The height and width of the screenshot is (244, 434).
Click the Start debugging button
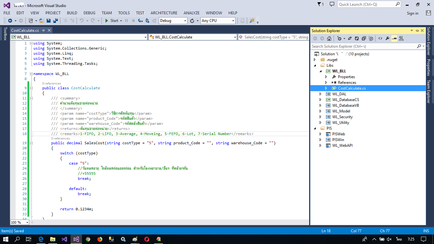112,21
